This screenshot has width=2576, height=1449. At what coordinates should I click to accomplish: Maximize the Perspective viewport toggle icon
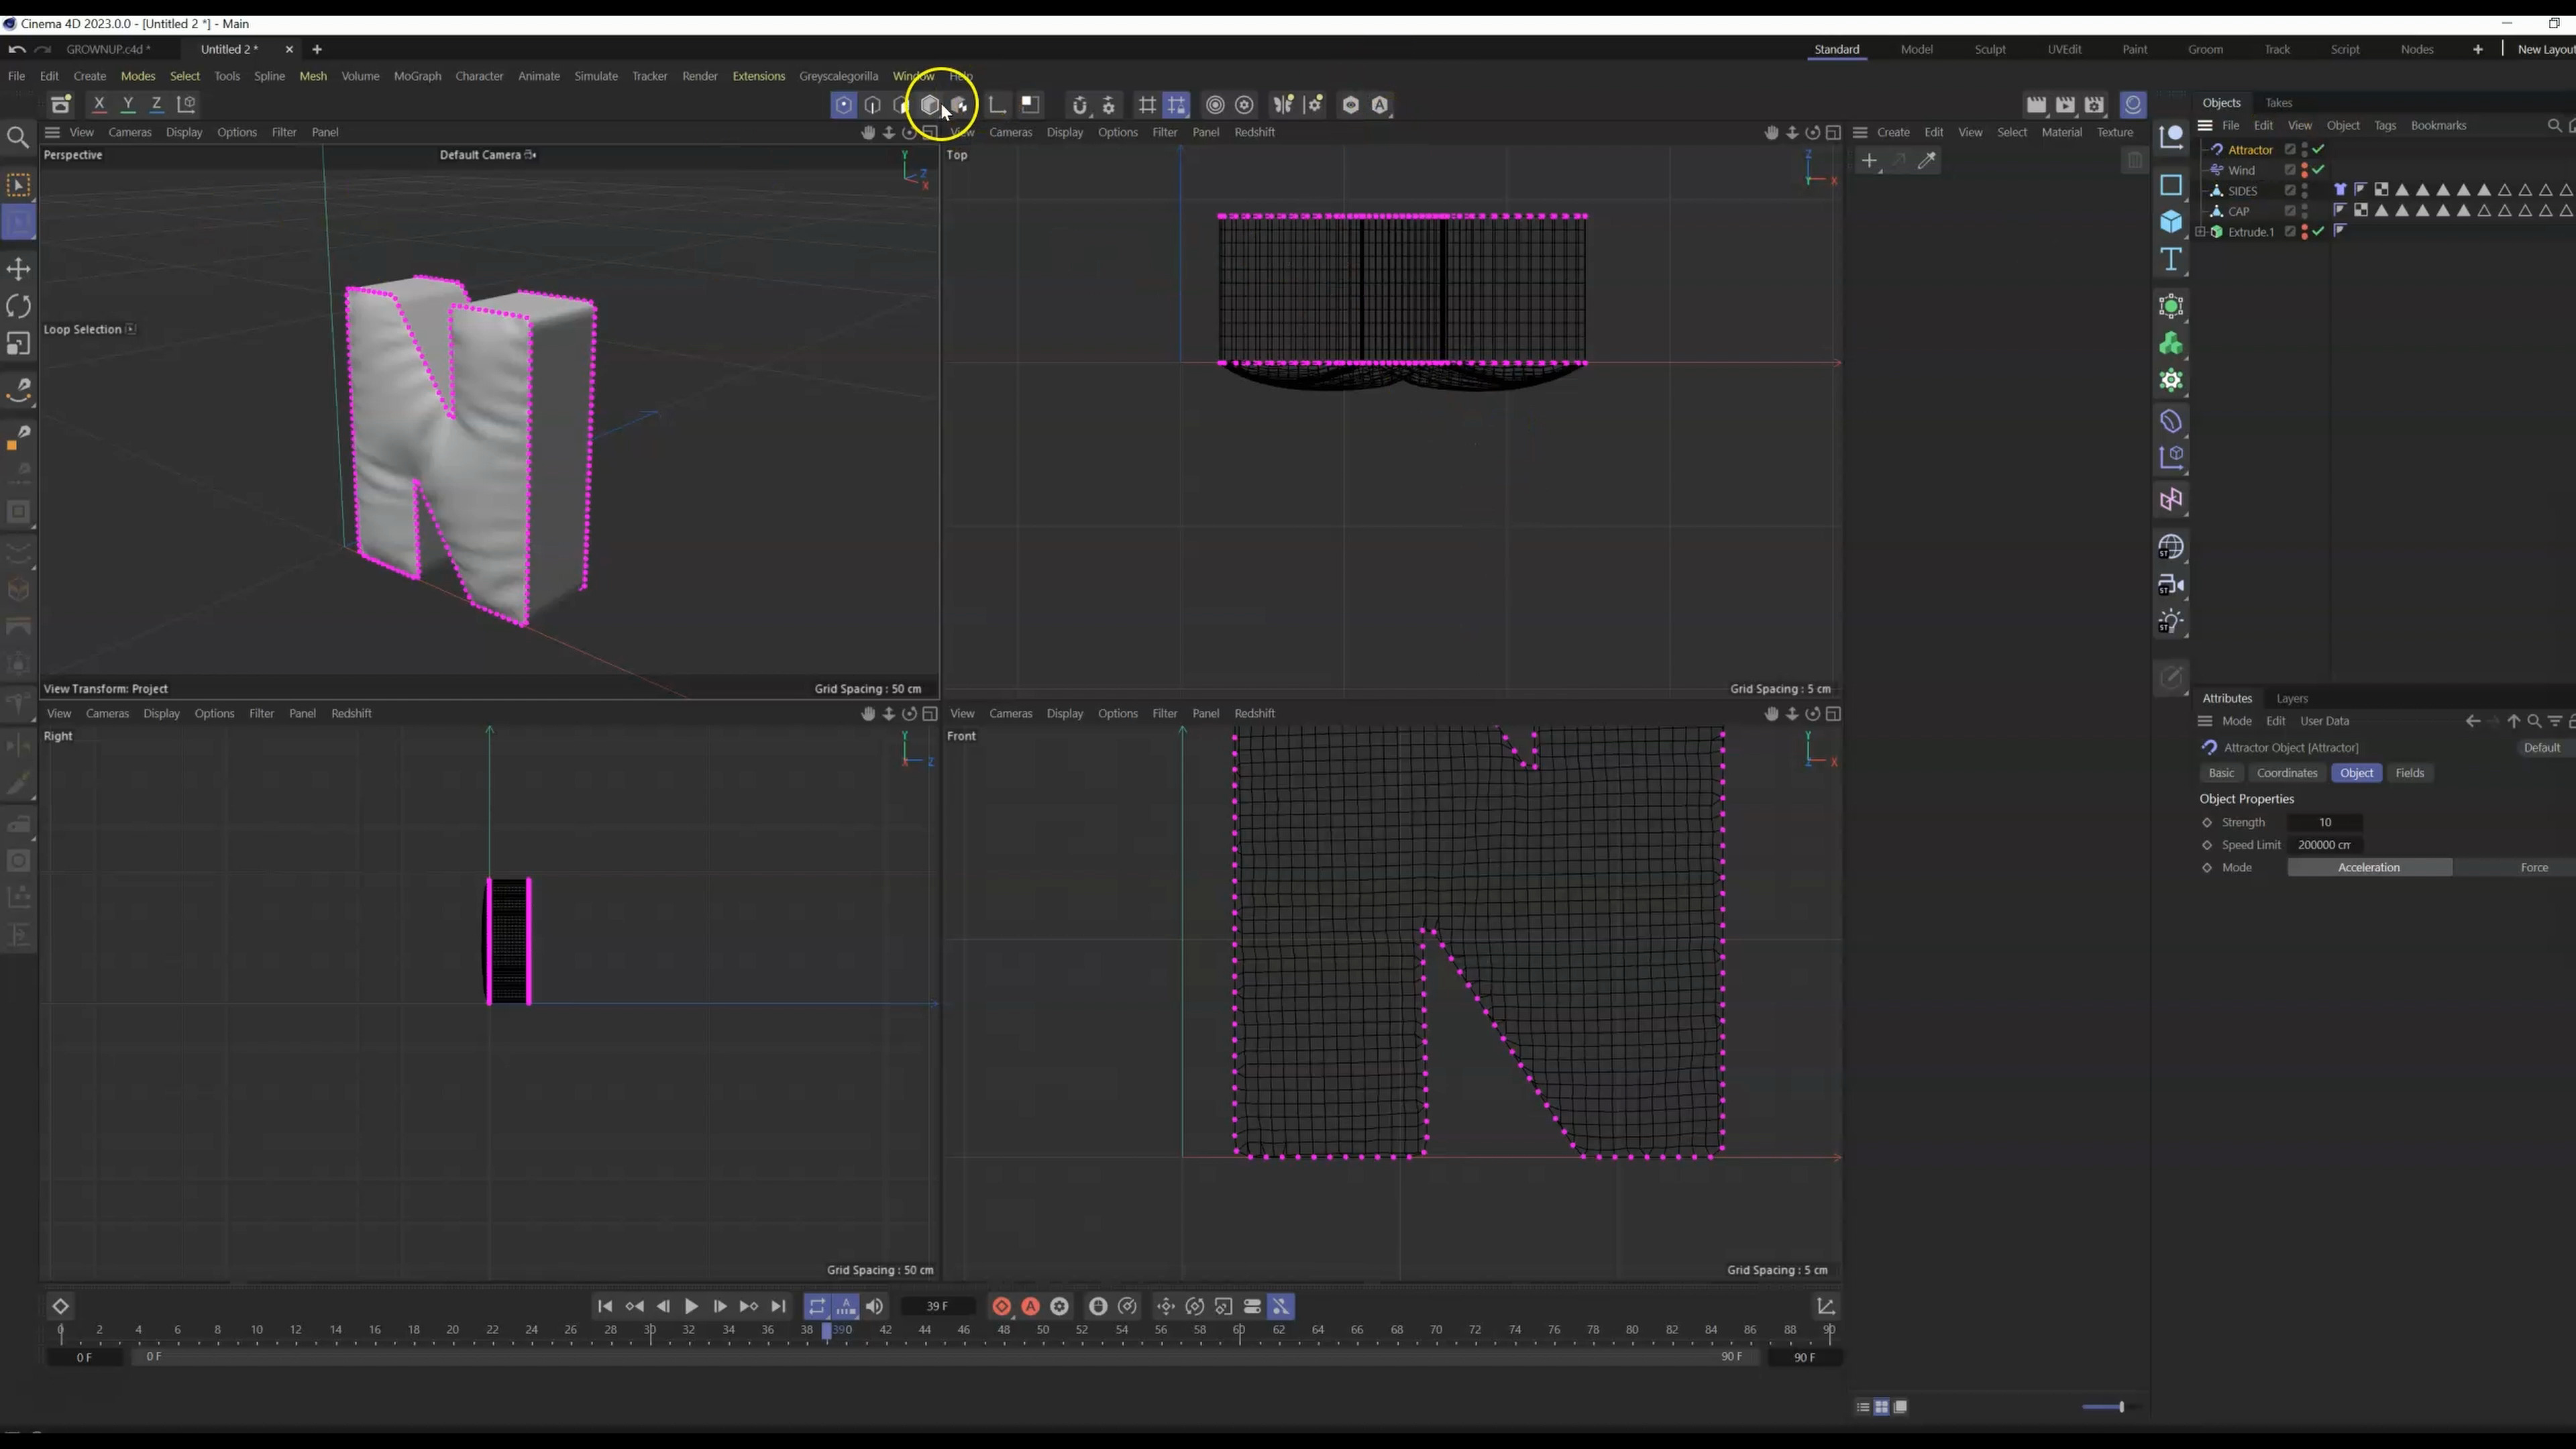[x=930, y=132]
